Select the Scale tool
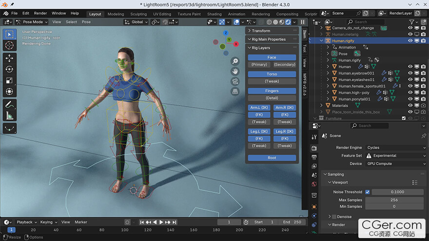The width and height of the screenshot is (429, 241). [x=10, y=80]
